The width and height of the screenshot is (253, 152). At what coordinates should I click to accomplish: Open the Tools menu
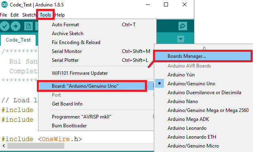[x=45, y=15]
